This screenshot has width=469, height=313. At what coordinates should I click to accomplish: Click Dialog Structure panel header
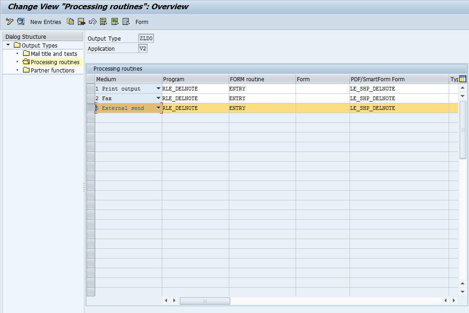tap(43, 36)
